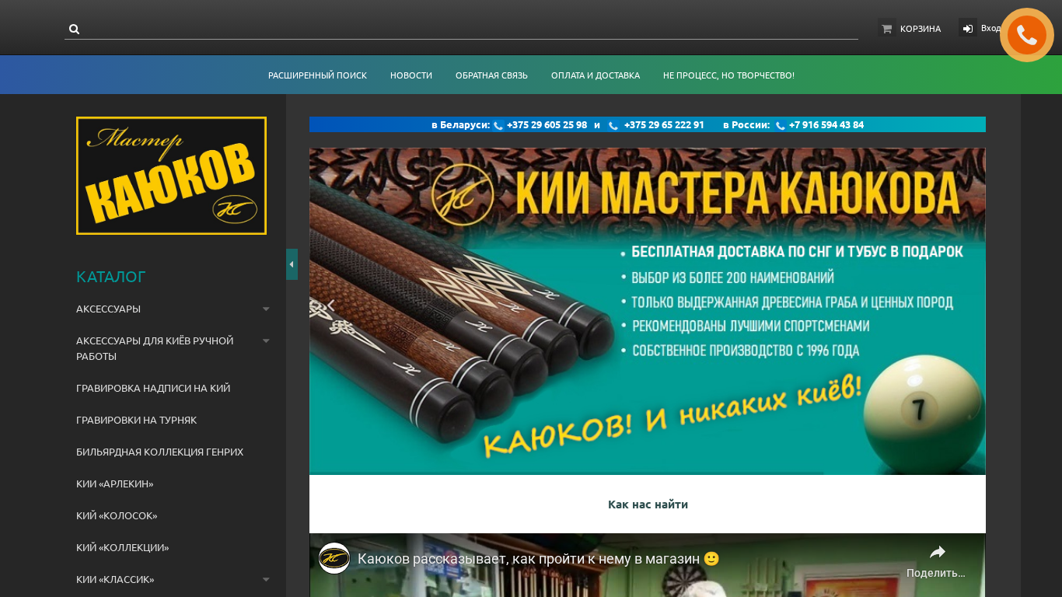This screenshot has width=1062, height=597.
Task: Click the video share arrow icon
Action: coord(937,552)
